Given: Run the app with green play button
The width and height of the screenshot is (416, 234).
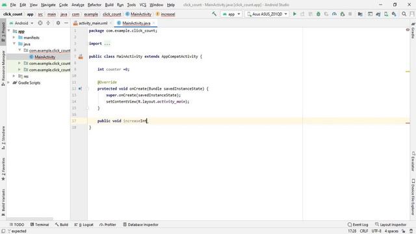Looking at the screenshot, I should coord(294,14).
